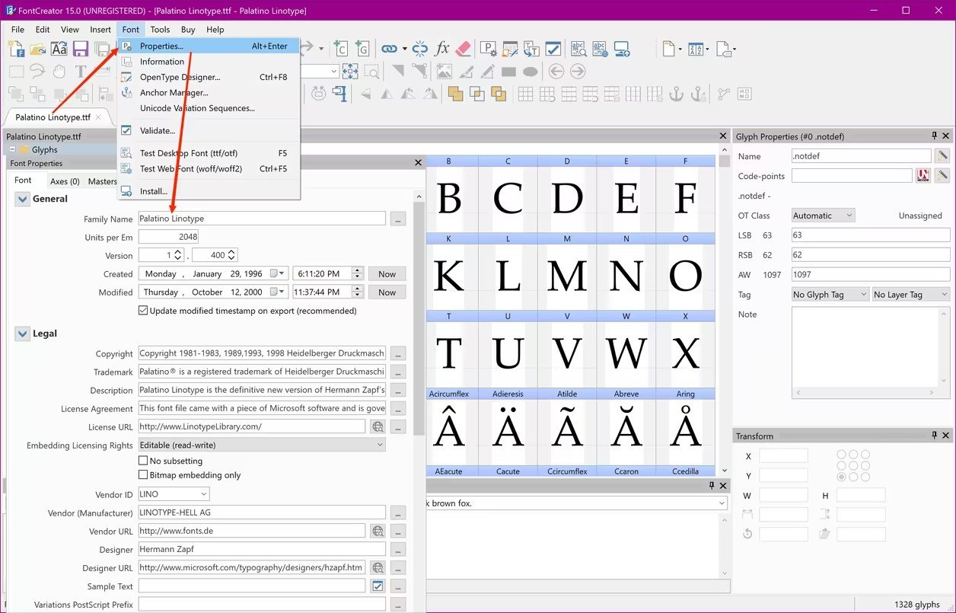Click the pencil icon beside the glyph Name field

point(943,156)
